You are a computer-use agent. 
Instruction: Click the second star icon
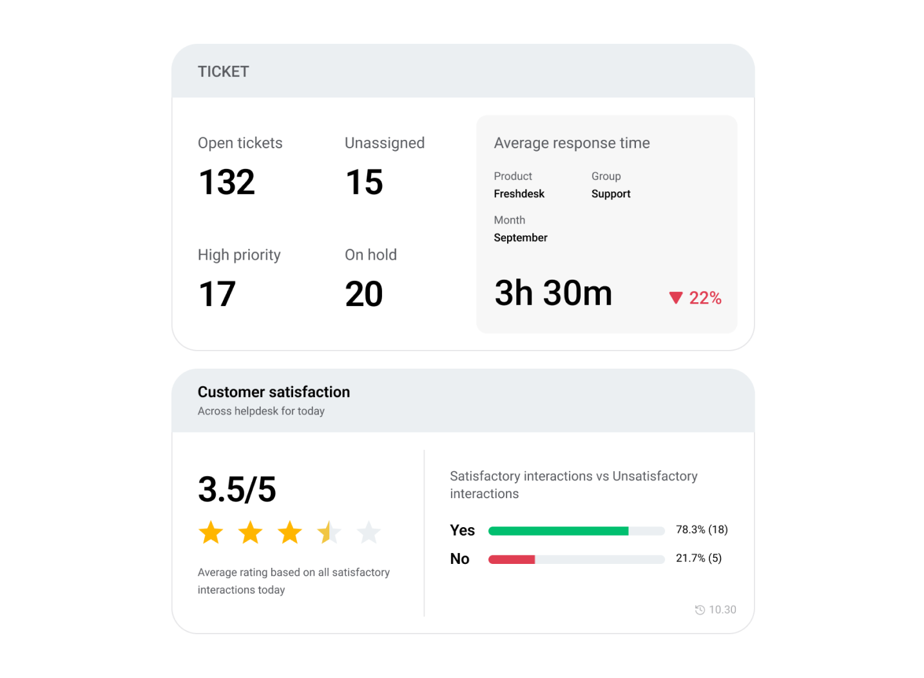[250, 532]
